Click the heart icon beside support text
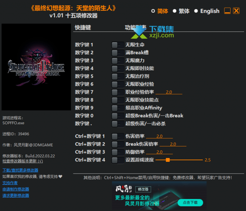Viewport: 246px width, 211px height. tap(60, 176)
